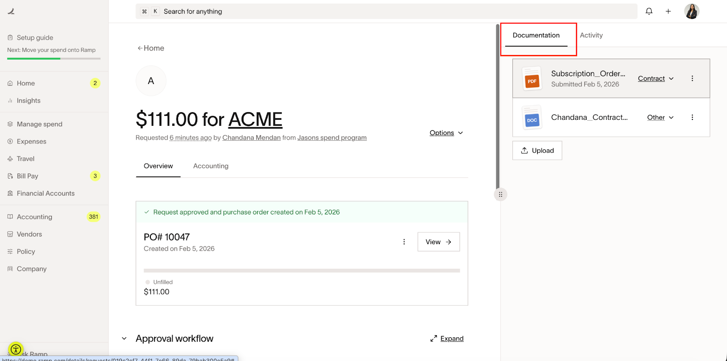Switch to the Activity tab
727x361 pixels.
[591, 35]
